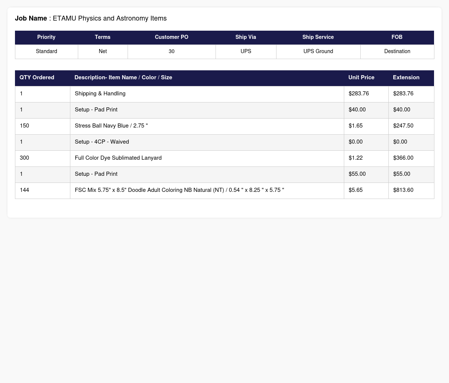Select the Standard priority cell
This screenshot has width=449, height=383.
tap(46, 51)
